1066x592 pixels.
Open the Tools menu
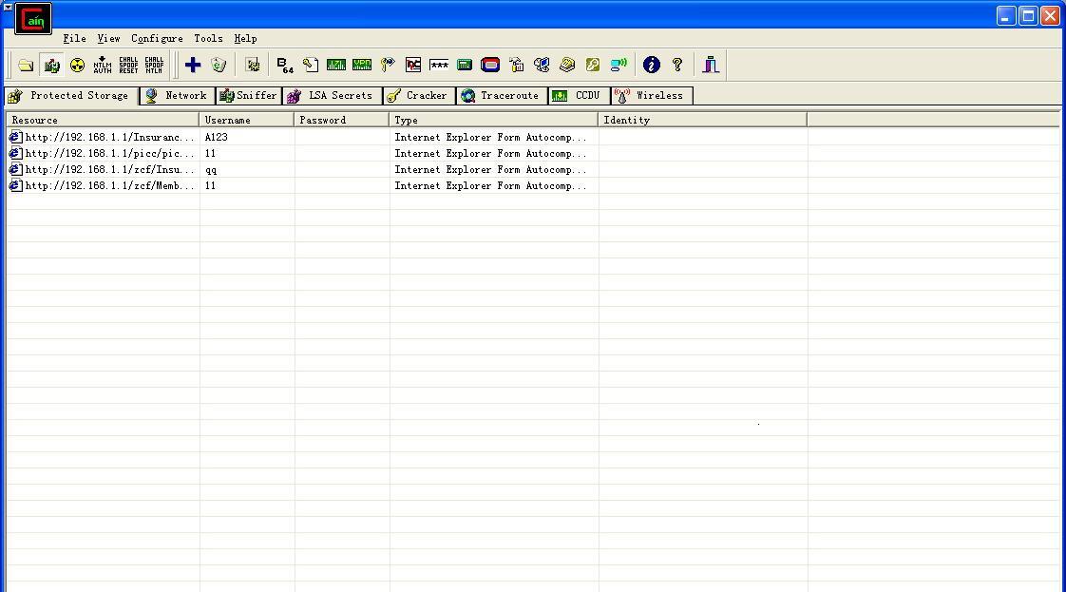pyautogui.click(x=208, y=39)
